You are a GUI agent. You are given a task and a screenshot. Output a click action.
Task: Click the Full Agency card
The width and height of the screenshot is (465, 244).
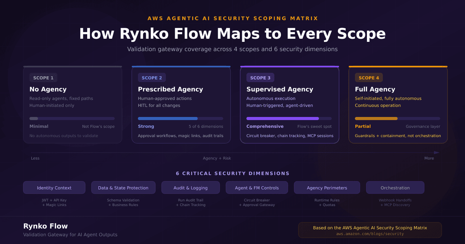398,105
